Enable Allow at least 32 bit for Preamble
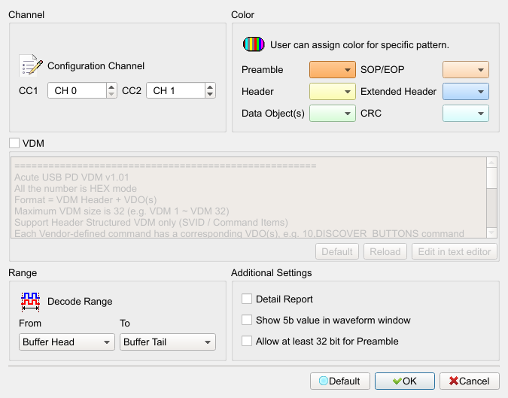 [247, 341]
